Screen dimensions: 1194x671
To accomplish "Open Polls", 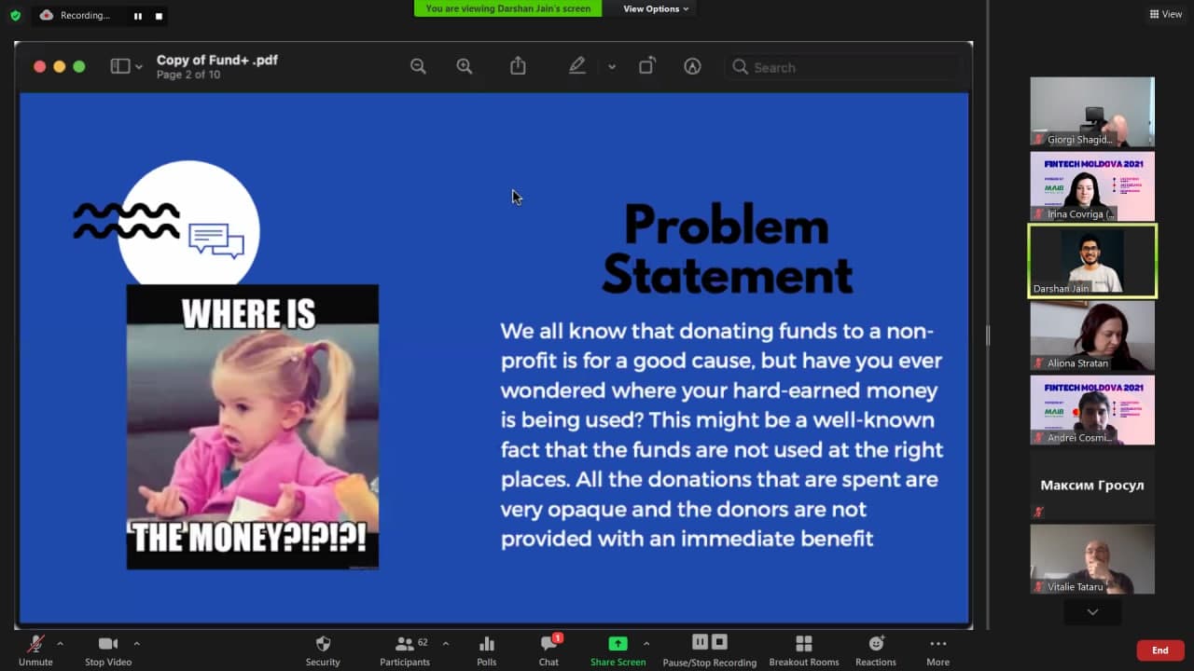I will point(487,650).
